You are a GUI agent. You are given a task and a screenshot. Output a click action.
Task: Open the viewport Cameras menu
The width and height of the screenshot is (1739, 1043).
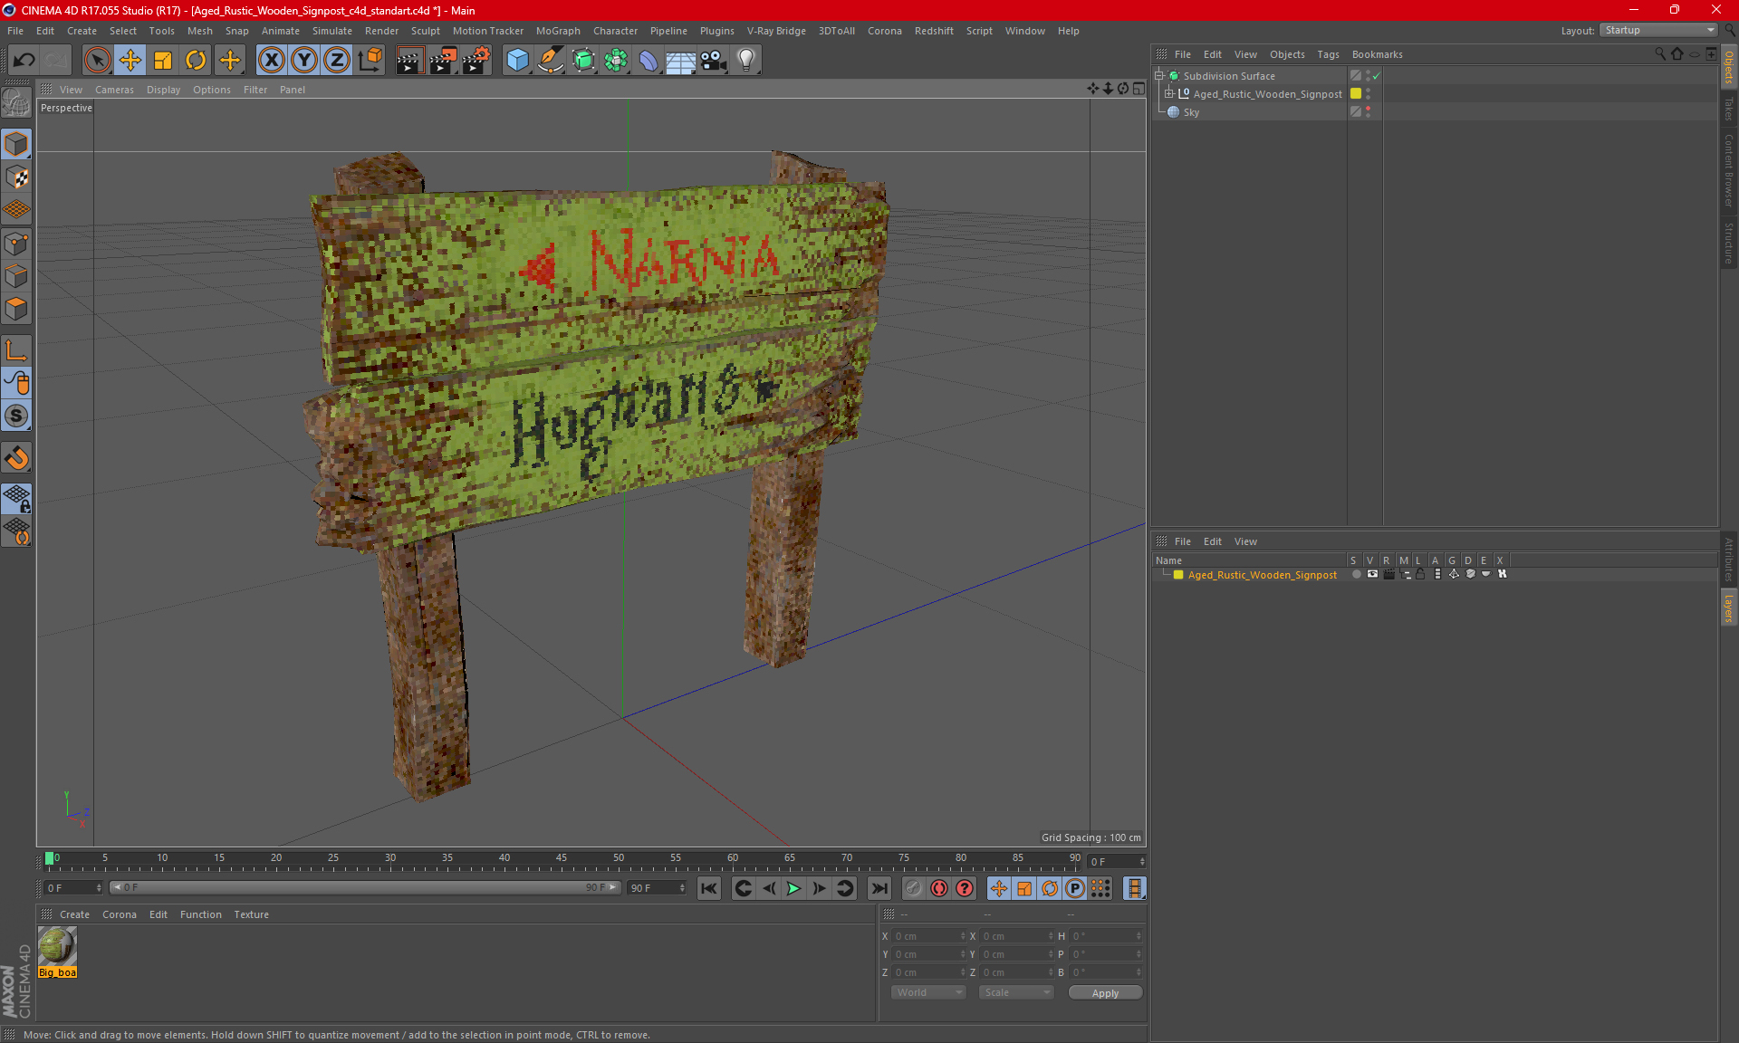[114, 90]
